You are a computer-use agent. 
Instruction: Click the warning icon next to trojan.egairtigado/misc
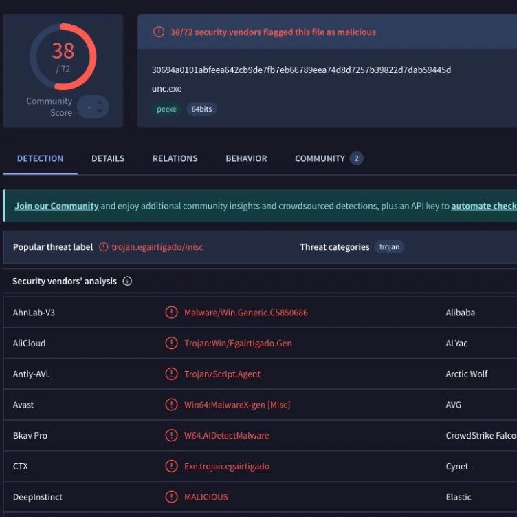[x=104, y=247]
